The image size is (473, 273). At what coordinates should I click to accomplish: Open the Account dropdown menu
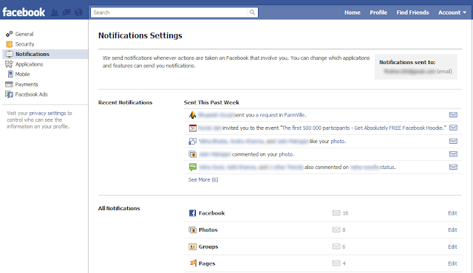pyautogui.click(x=452, y=13)
